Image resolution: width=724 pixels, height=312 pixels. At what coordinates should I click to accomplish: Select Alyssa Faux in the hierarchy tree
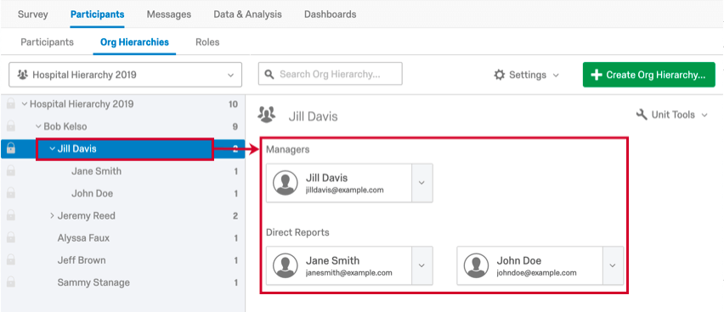coord(83,237)
